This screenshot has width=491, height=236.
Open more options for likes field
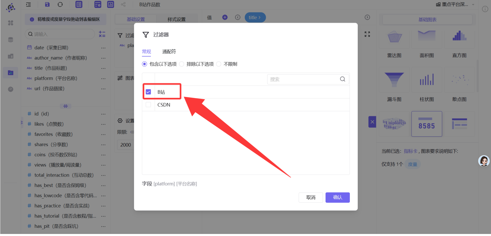click(103, 124)
